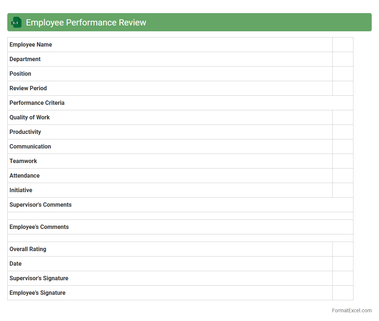Click the Position value cell
Image resolution: width=379 pixels, height=321 pixels.
coord(343,74)
